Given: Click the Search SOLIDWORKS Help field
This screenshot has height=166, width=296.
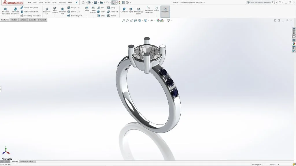Looking at the screenshot, I should (260, 2).
